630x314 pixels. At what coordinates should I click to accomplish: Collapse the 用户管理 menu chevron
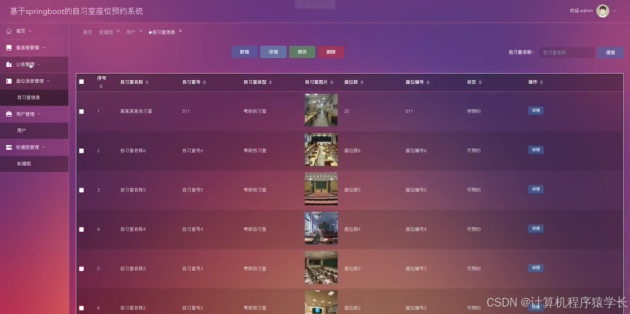point(39,114)
